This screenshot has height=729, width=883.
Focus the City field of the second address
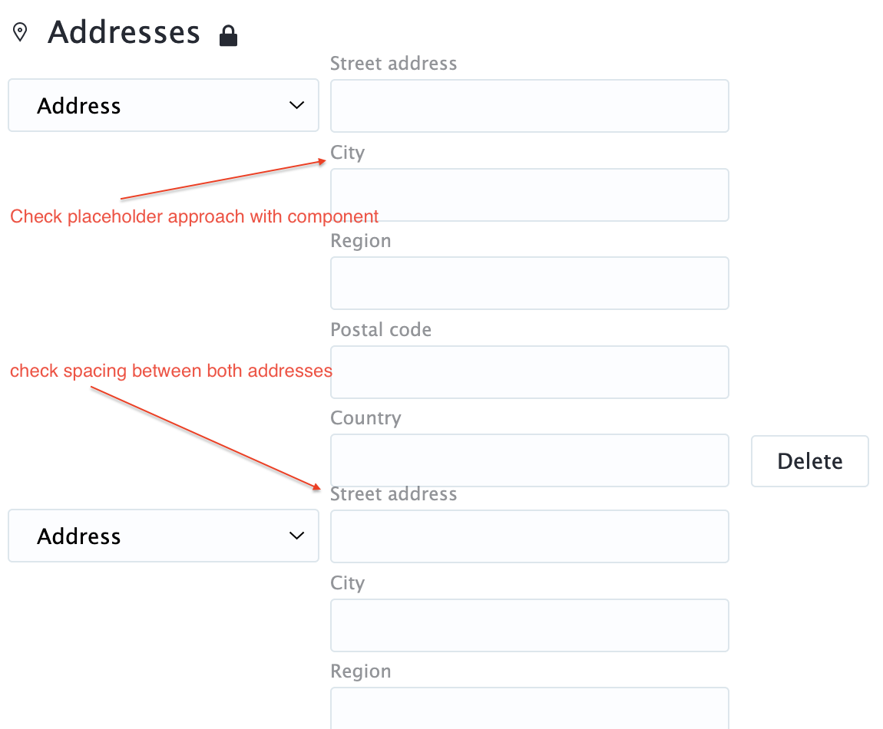(x=529, y=625)
